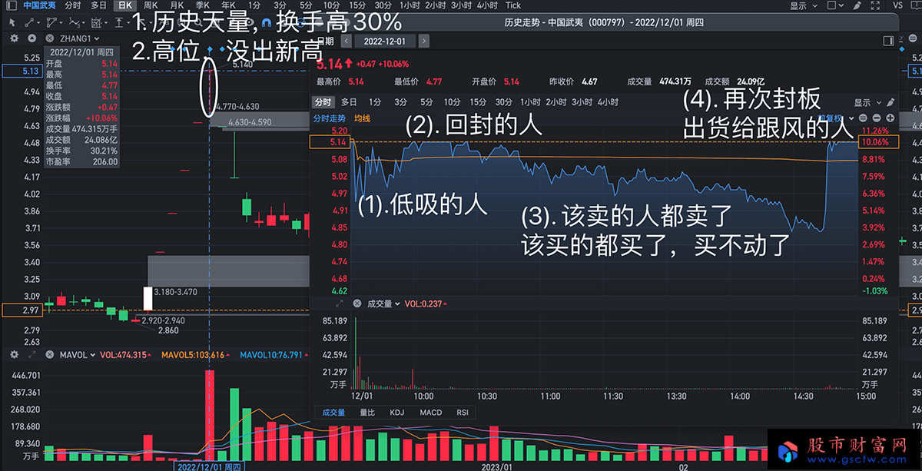The width and height of the screenshot is (922, 471).
Task: Maximize intraday volume sub-panel
Action: coord(340,304)
